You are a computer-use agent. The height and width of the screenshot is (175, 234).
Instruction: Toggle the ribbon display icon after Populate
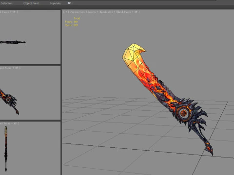(69, 3)
